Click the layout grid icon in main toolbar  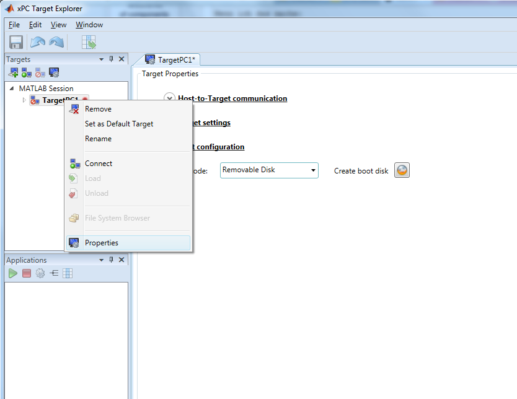coord(89,42)
